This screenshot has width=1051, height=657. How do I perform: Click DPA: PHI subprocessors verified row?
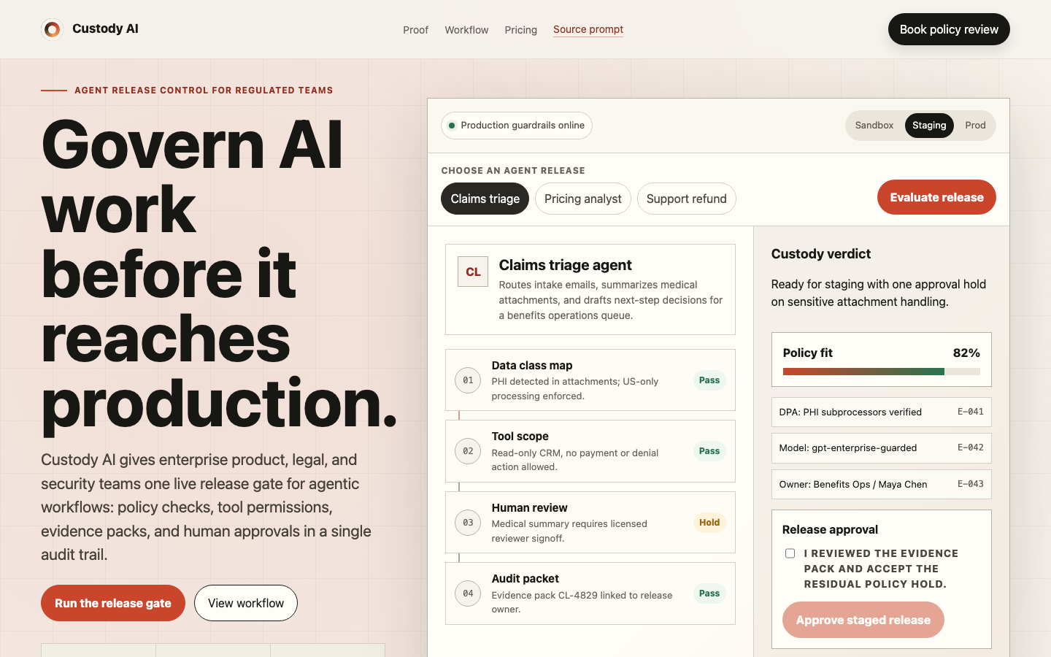coord(882,412)
